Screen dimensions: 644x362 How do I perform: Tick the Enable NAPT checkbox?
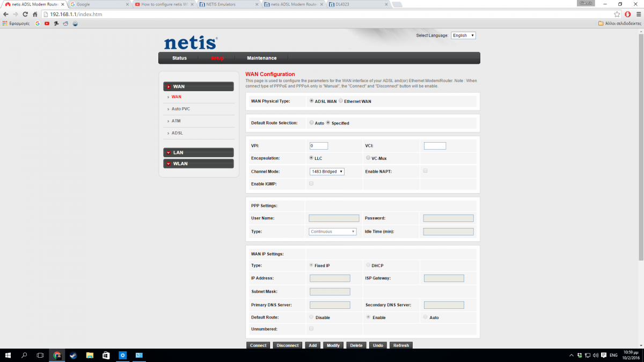coord(425,171)
